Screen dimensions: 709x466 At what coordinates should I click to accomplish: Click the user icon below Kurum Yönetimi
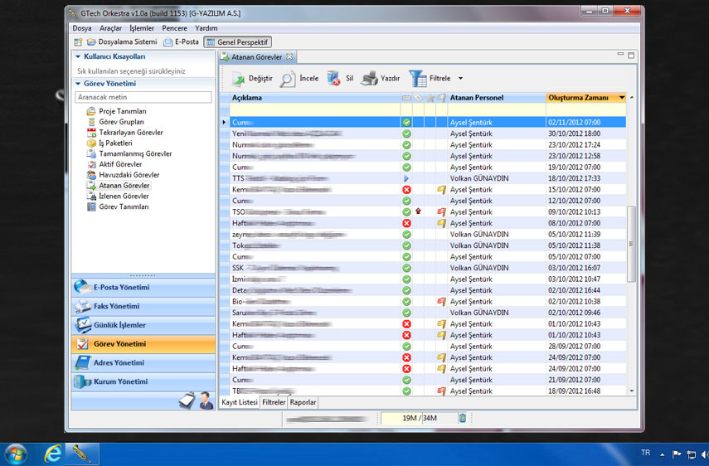(x=206, y=401)
